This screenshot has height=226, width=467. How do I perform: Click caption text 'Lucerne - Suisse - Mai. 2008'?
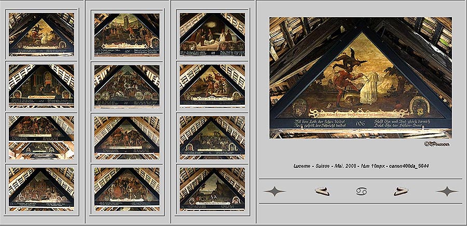pyautogui.click(x=325, y=166)
